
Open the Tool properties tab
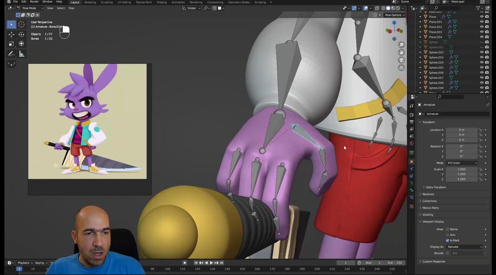411,106
